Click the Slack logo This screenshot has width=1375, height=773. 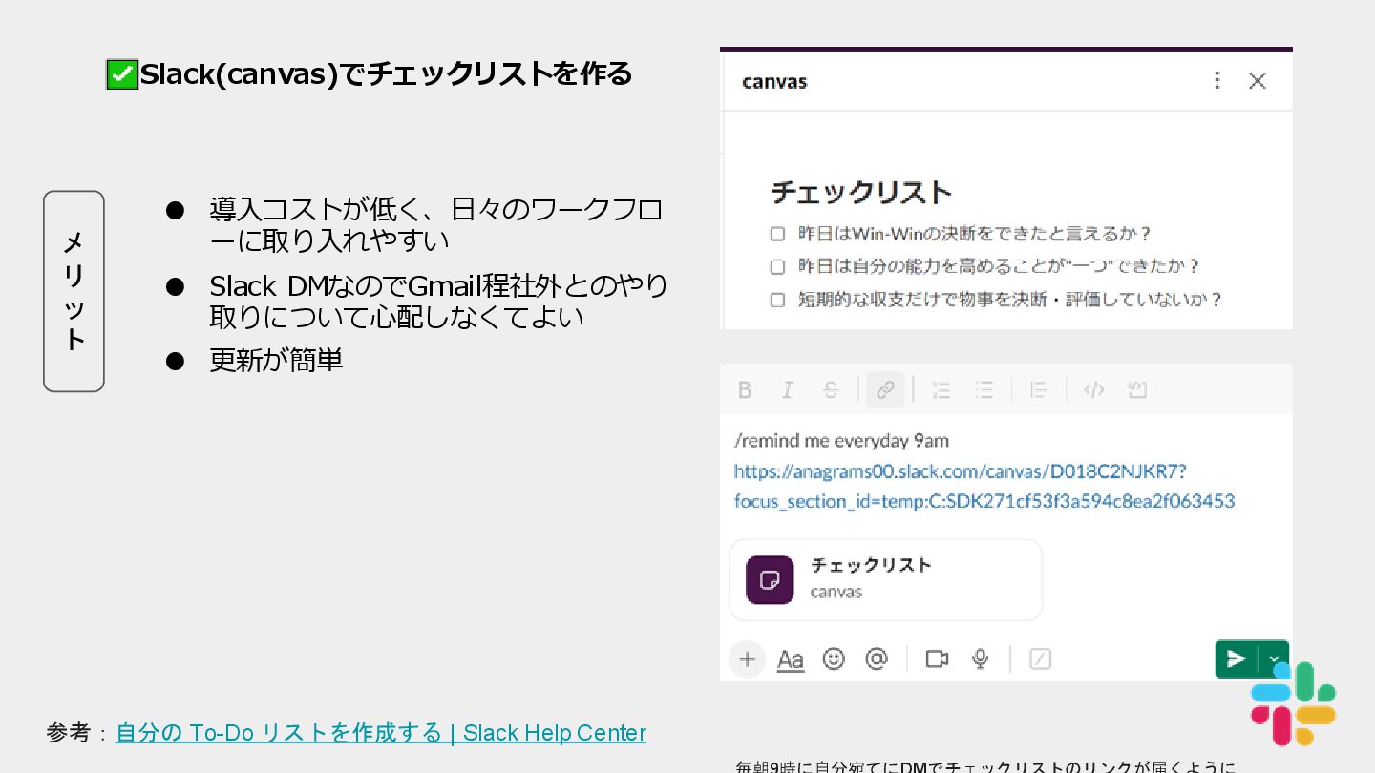point(1293,703)
